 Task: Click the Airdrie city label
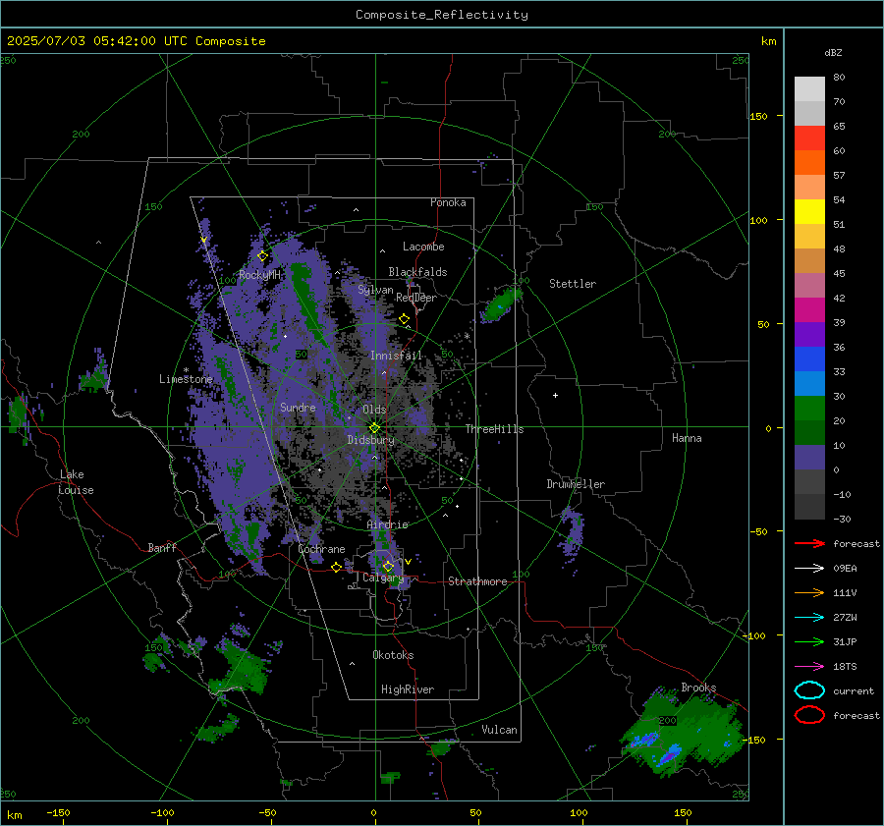(387, 524)
